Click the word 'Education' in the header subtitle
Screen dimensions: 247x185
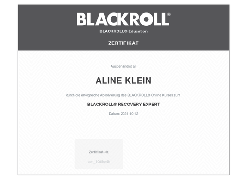pos(138,31)
